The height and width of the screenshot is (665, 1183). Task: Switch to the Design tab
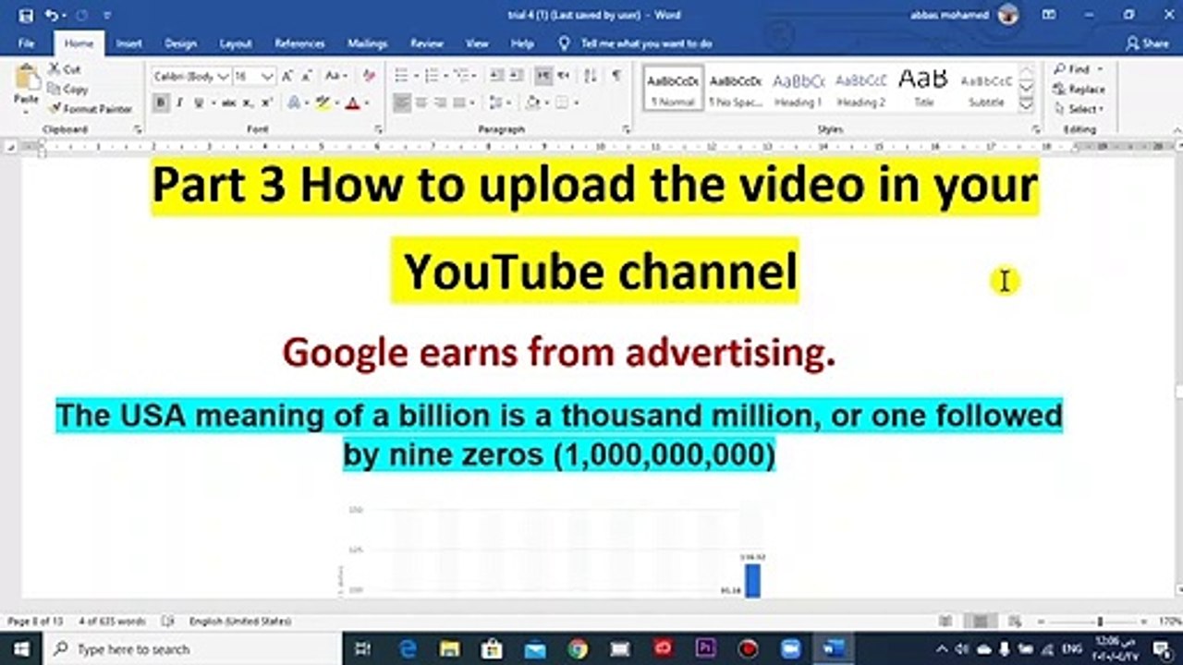coord(180,43)
